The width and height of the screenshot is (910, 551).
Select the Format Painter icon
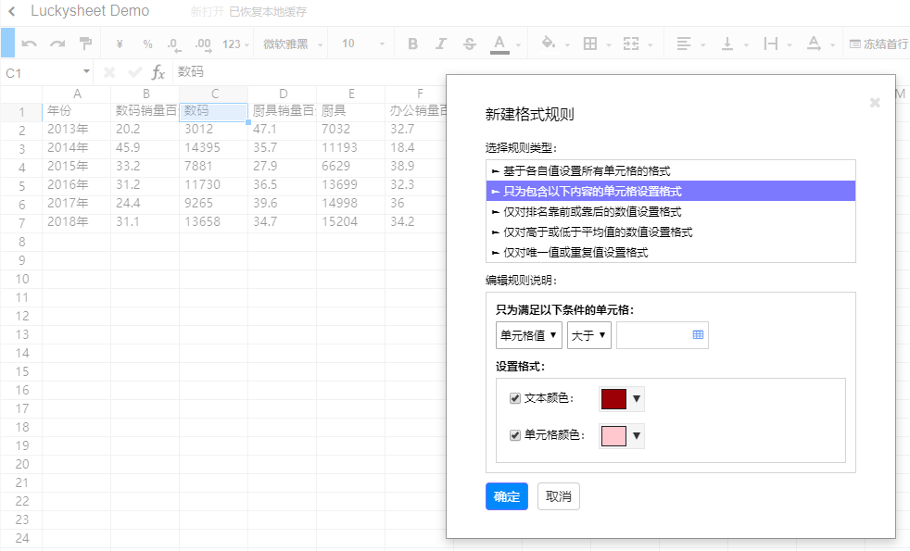click(x=86, y=43)
